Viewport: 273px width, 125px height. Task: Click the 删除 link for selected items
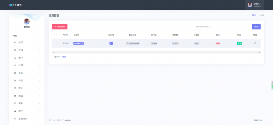pos(64,57)
